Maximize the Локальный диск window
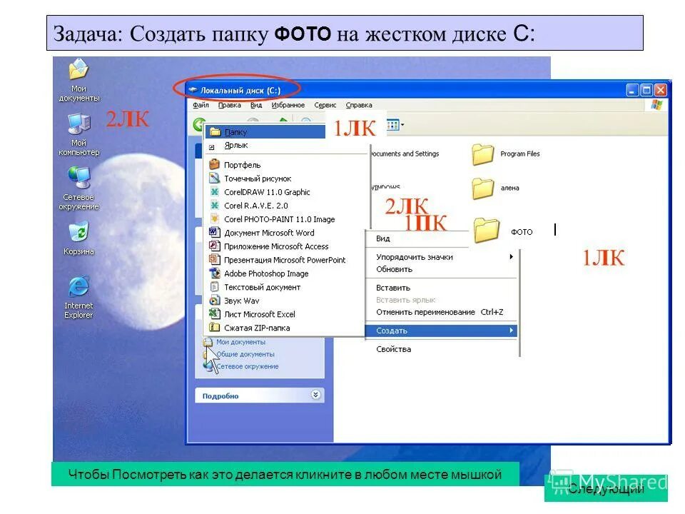 [646, 91]
